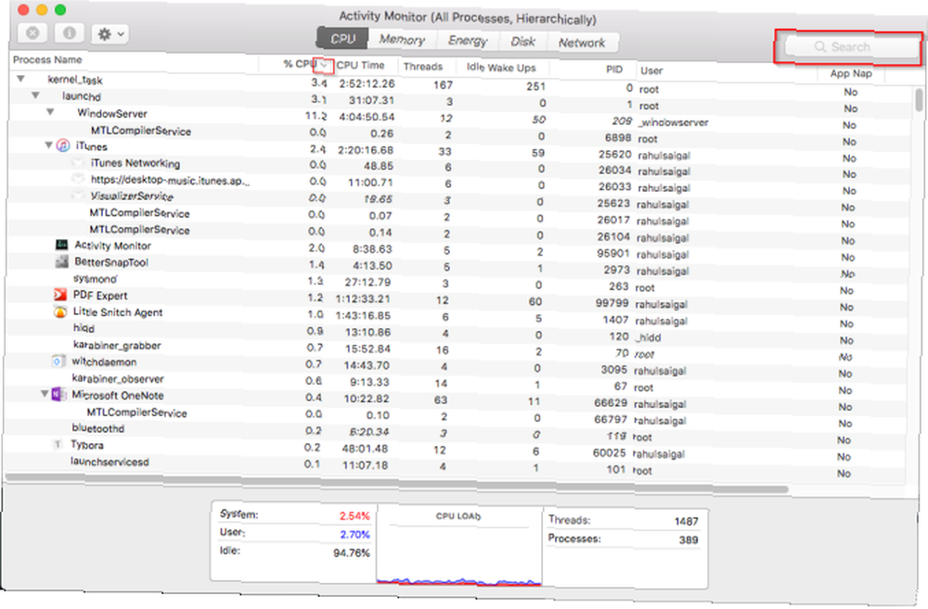Image resolution: width=928 pixels, height=609 pixels.
Task: Select the PDF Expert process name
Action: point(100,295)
